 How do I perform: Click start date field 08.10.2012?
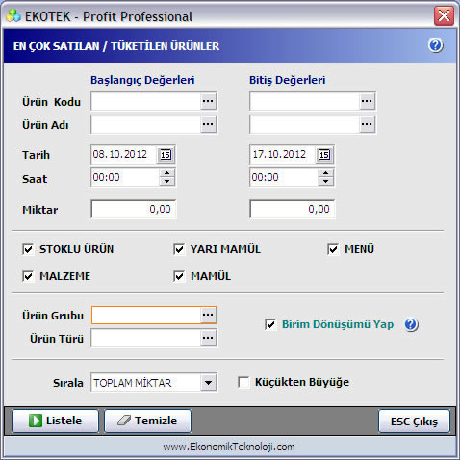coord(124,155)
